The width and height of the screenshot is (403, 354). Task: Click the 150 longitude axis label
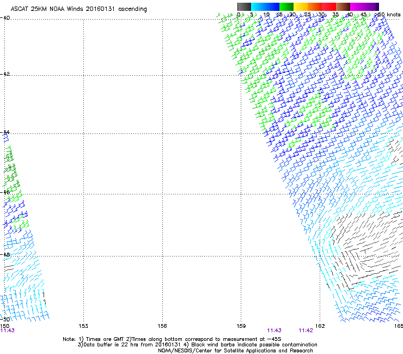click(x=4, y=326)
